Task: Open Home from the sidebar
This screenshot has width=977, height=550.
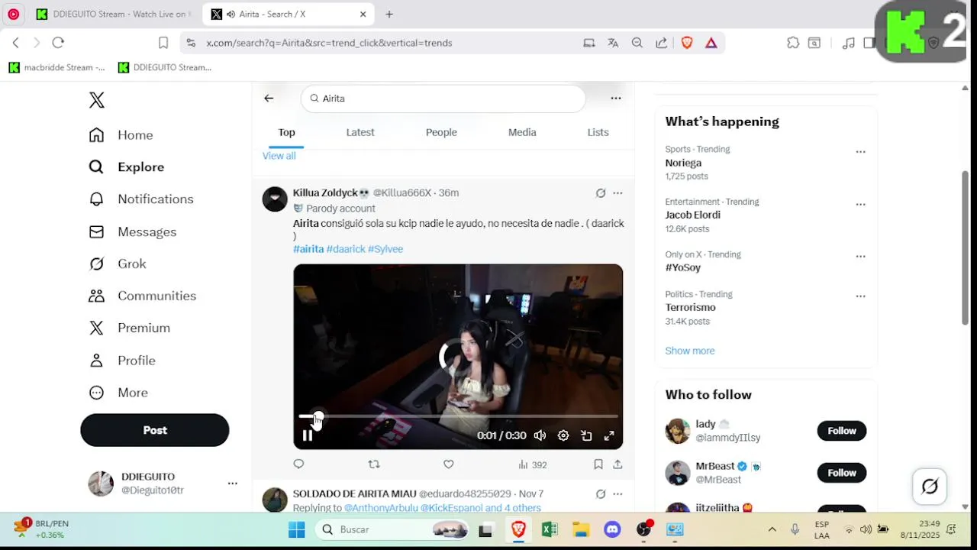Action: tap(121, 135)
